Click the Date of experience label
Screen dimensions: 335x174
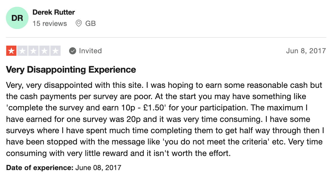point(40,168)
